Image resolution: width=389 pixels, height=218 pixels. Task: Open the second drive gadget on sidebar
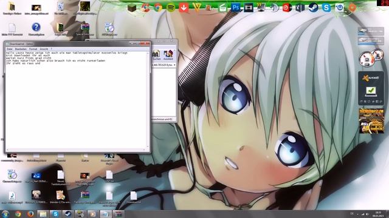pos(371,41)
